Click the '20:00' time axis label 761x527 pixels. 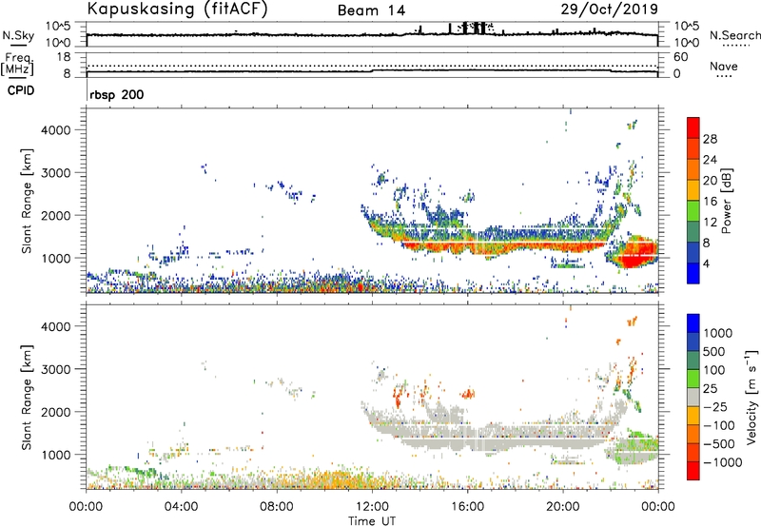pyautogui.click(x=563, y=507)
